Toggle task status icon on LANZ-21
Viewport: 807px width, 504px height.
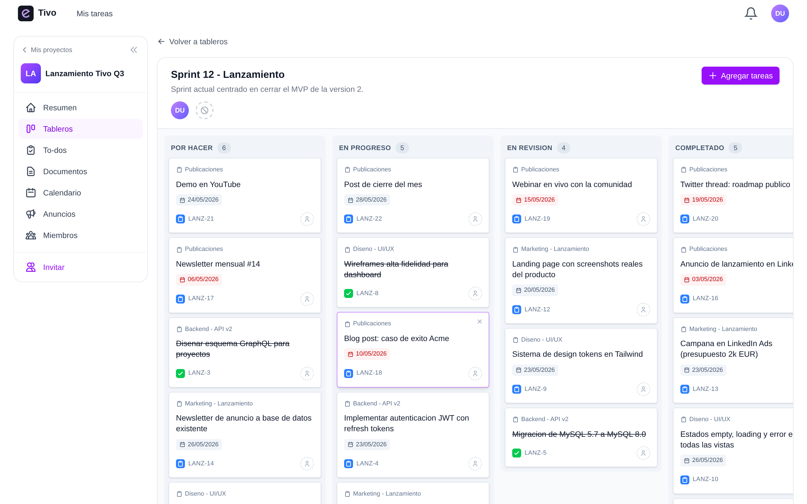pyautogui.click(x=180, y=219)
